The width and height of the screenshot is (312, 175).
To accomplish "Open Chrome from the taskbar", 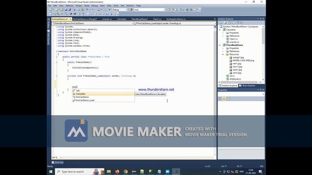I will coord(126,172).
